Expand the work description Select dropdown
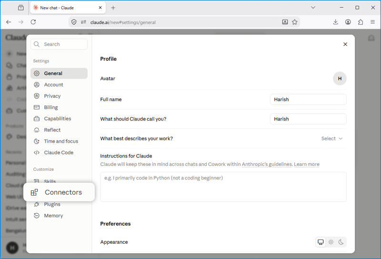This screenshot has width=381, height=259. 332,138
